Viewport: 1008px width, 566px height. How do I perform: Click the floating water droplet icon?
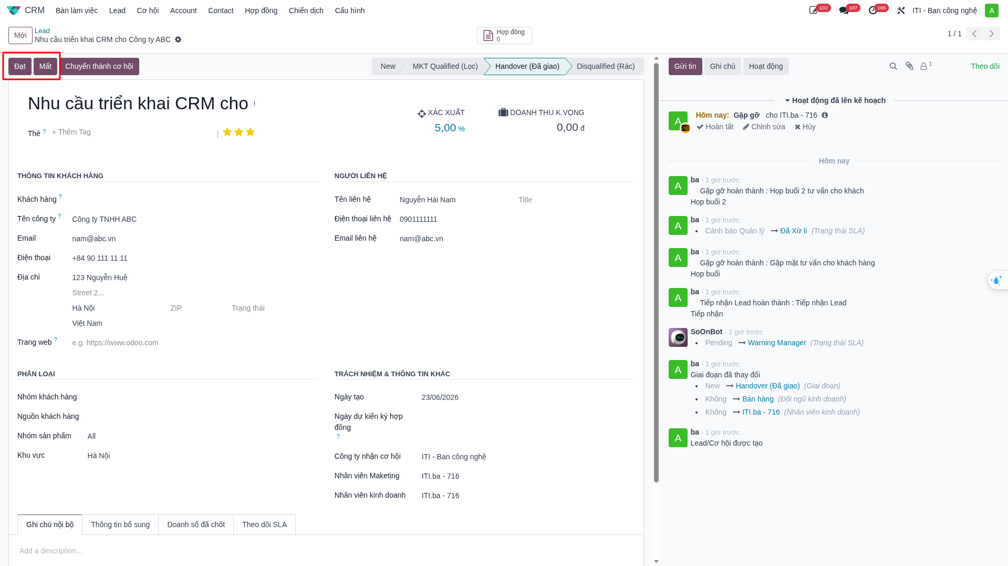996,280
